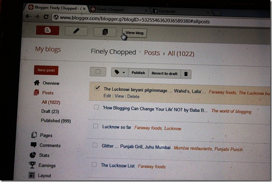Viewport: 272px width, 182px height.
Task: Select Published (999) filter
Action: 56,121
